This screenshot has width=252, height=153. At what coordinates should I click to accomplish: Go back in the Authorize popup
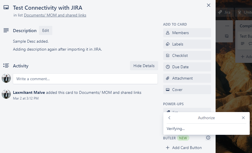(169, 118)
